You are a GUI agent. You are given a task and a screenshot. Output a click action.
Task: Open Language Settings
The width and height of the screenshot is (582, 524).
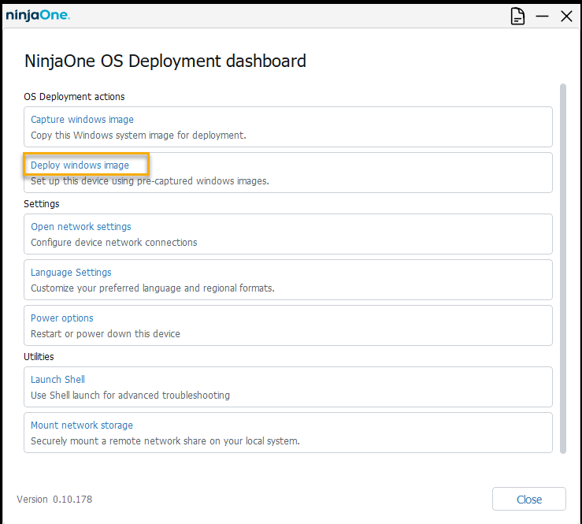71,273
